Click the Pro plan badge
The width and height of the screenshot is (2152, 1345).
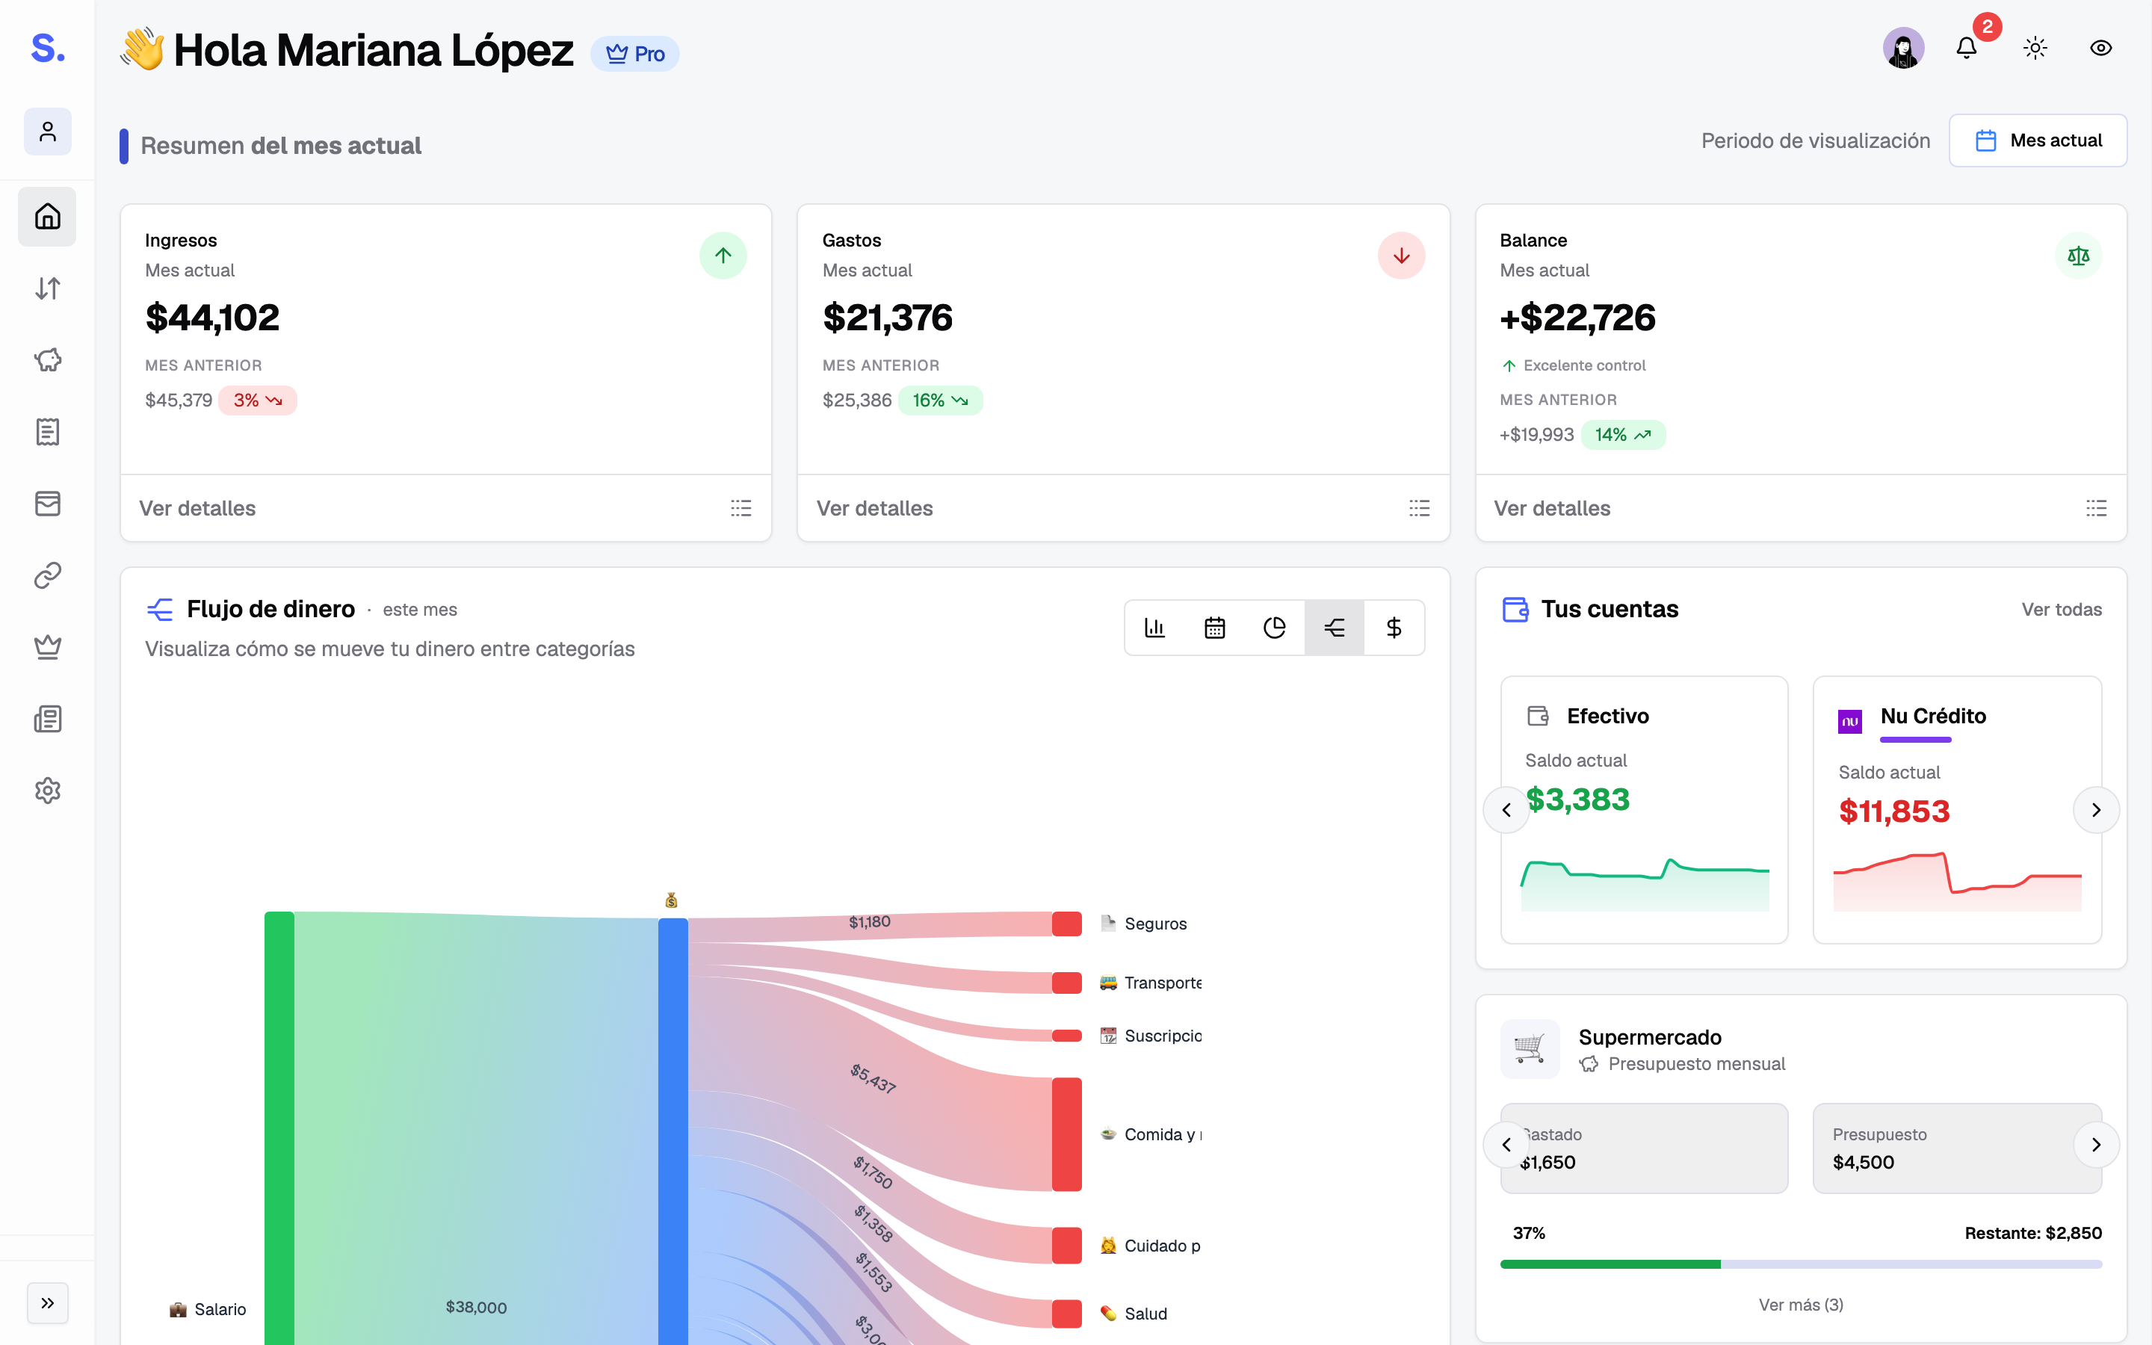point(635,55)
